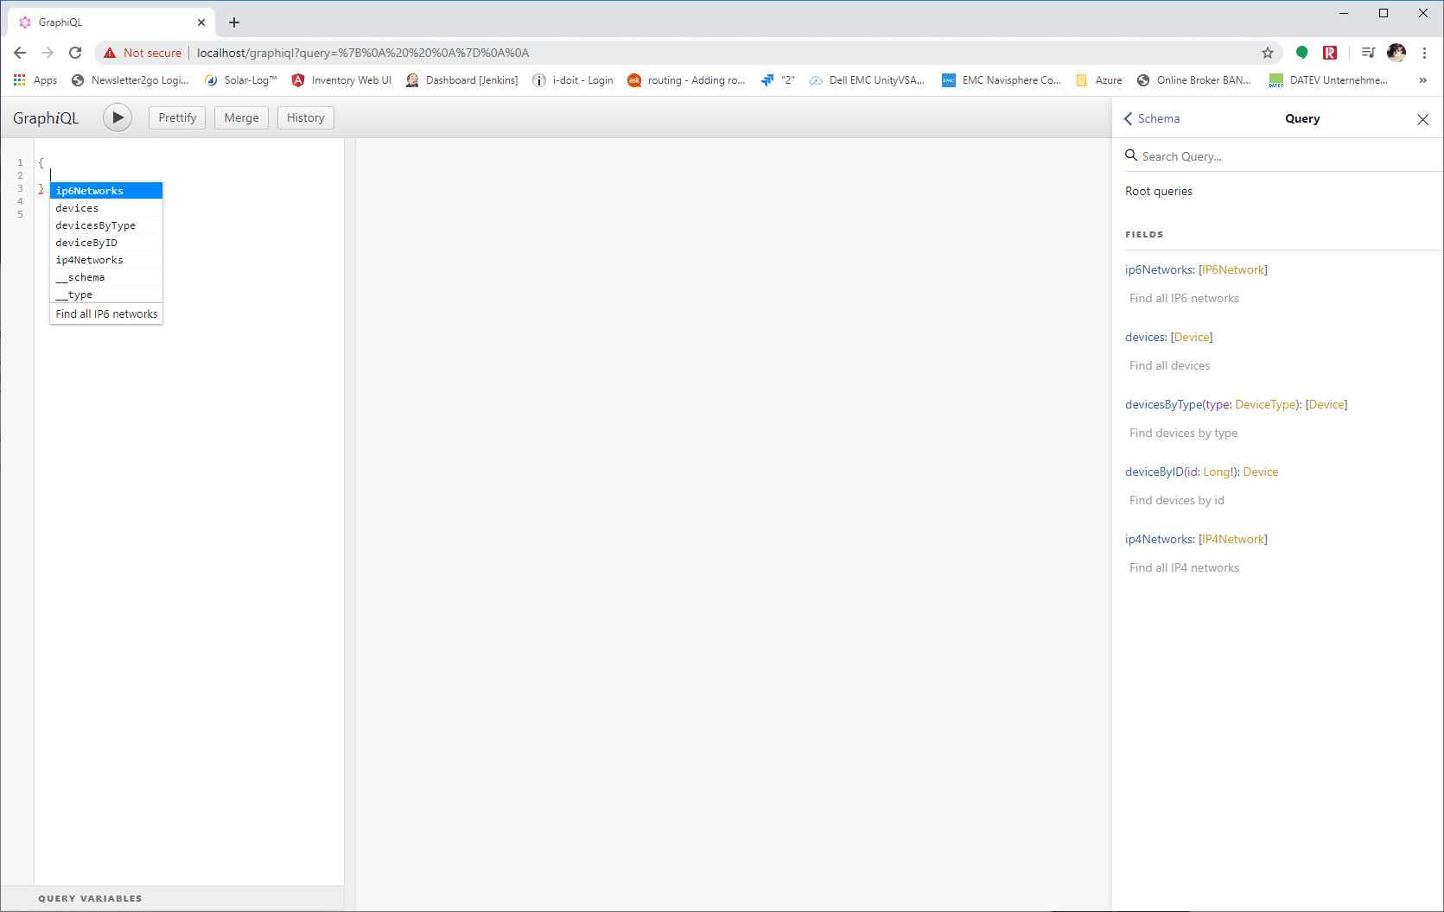The width and height of the screenshot is (1444, 912).
Task: Click the Prettify button
Action: click(176, 117)
